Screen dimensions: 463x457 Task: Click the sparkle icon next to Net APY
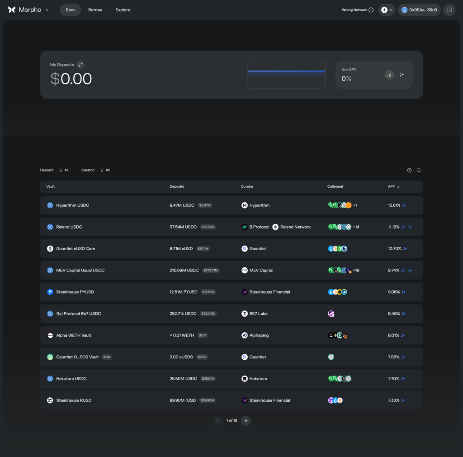point(402,75)
